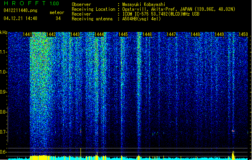The width and height of the screenshot is (252, 160).
Task: Click the kHz axis unit label
Action: (x=4, y=32)
